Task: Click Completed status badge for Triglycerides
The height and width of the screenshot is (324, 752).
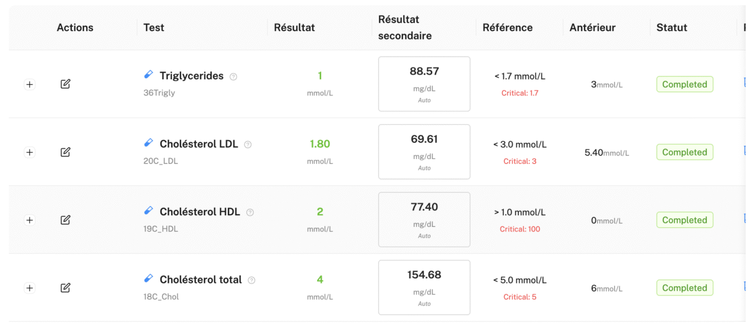Action: click(x=684, y=84)
